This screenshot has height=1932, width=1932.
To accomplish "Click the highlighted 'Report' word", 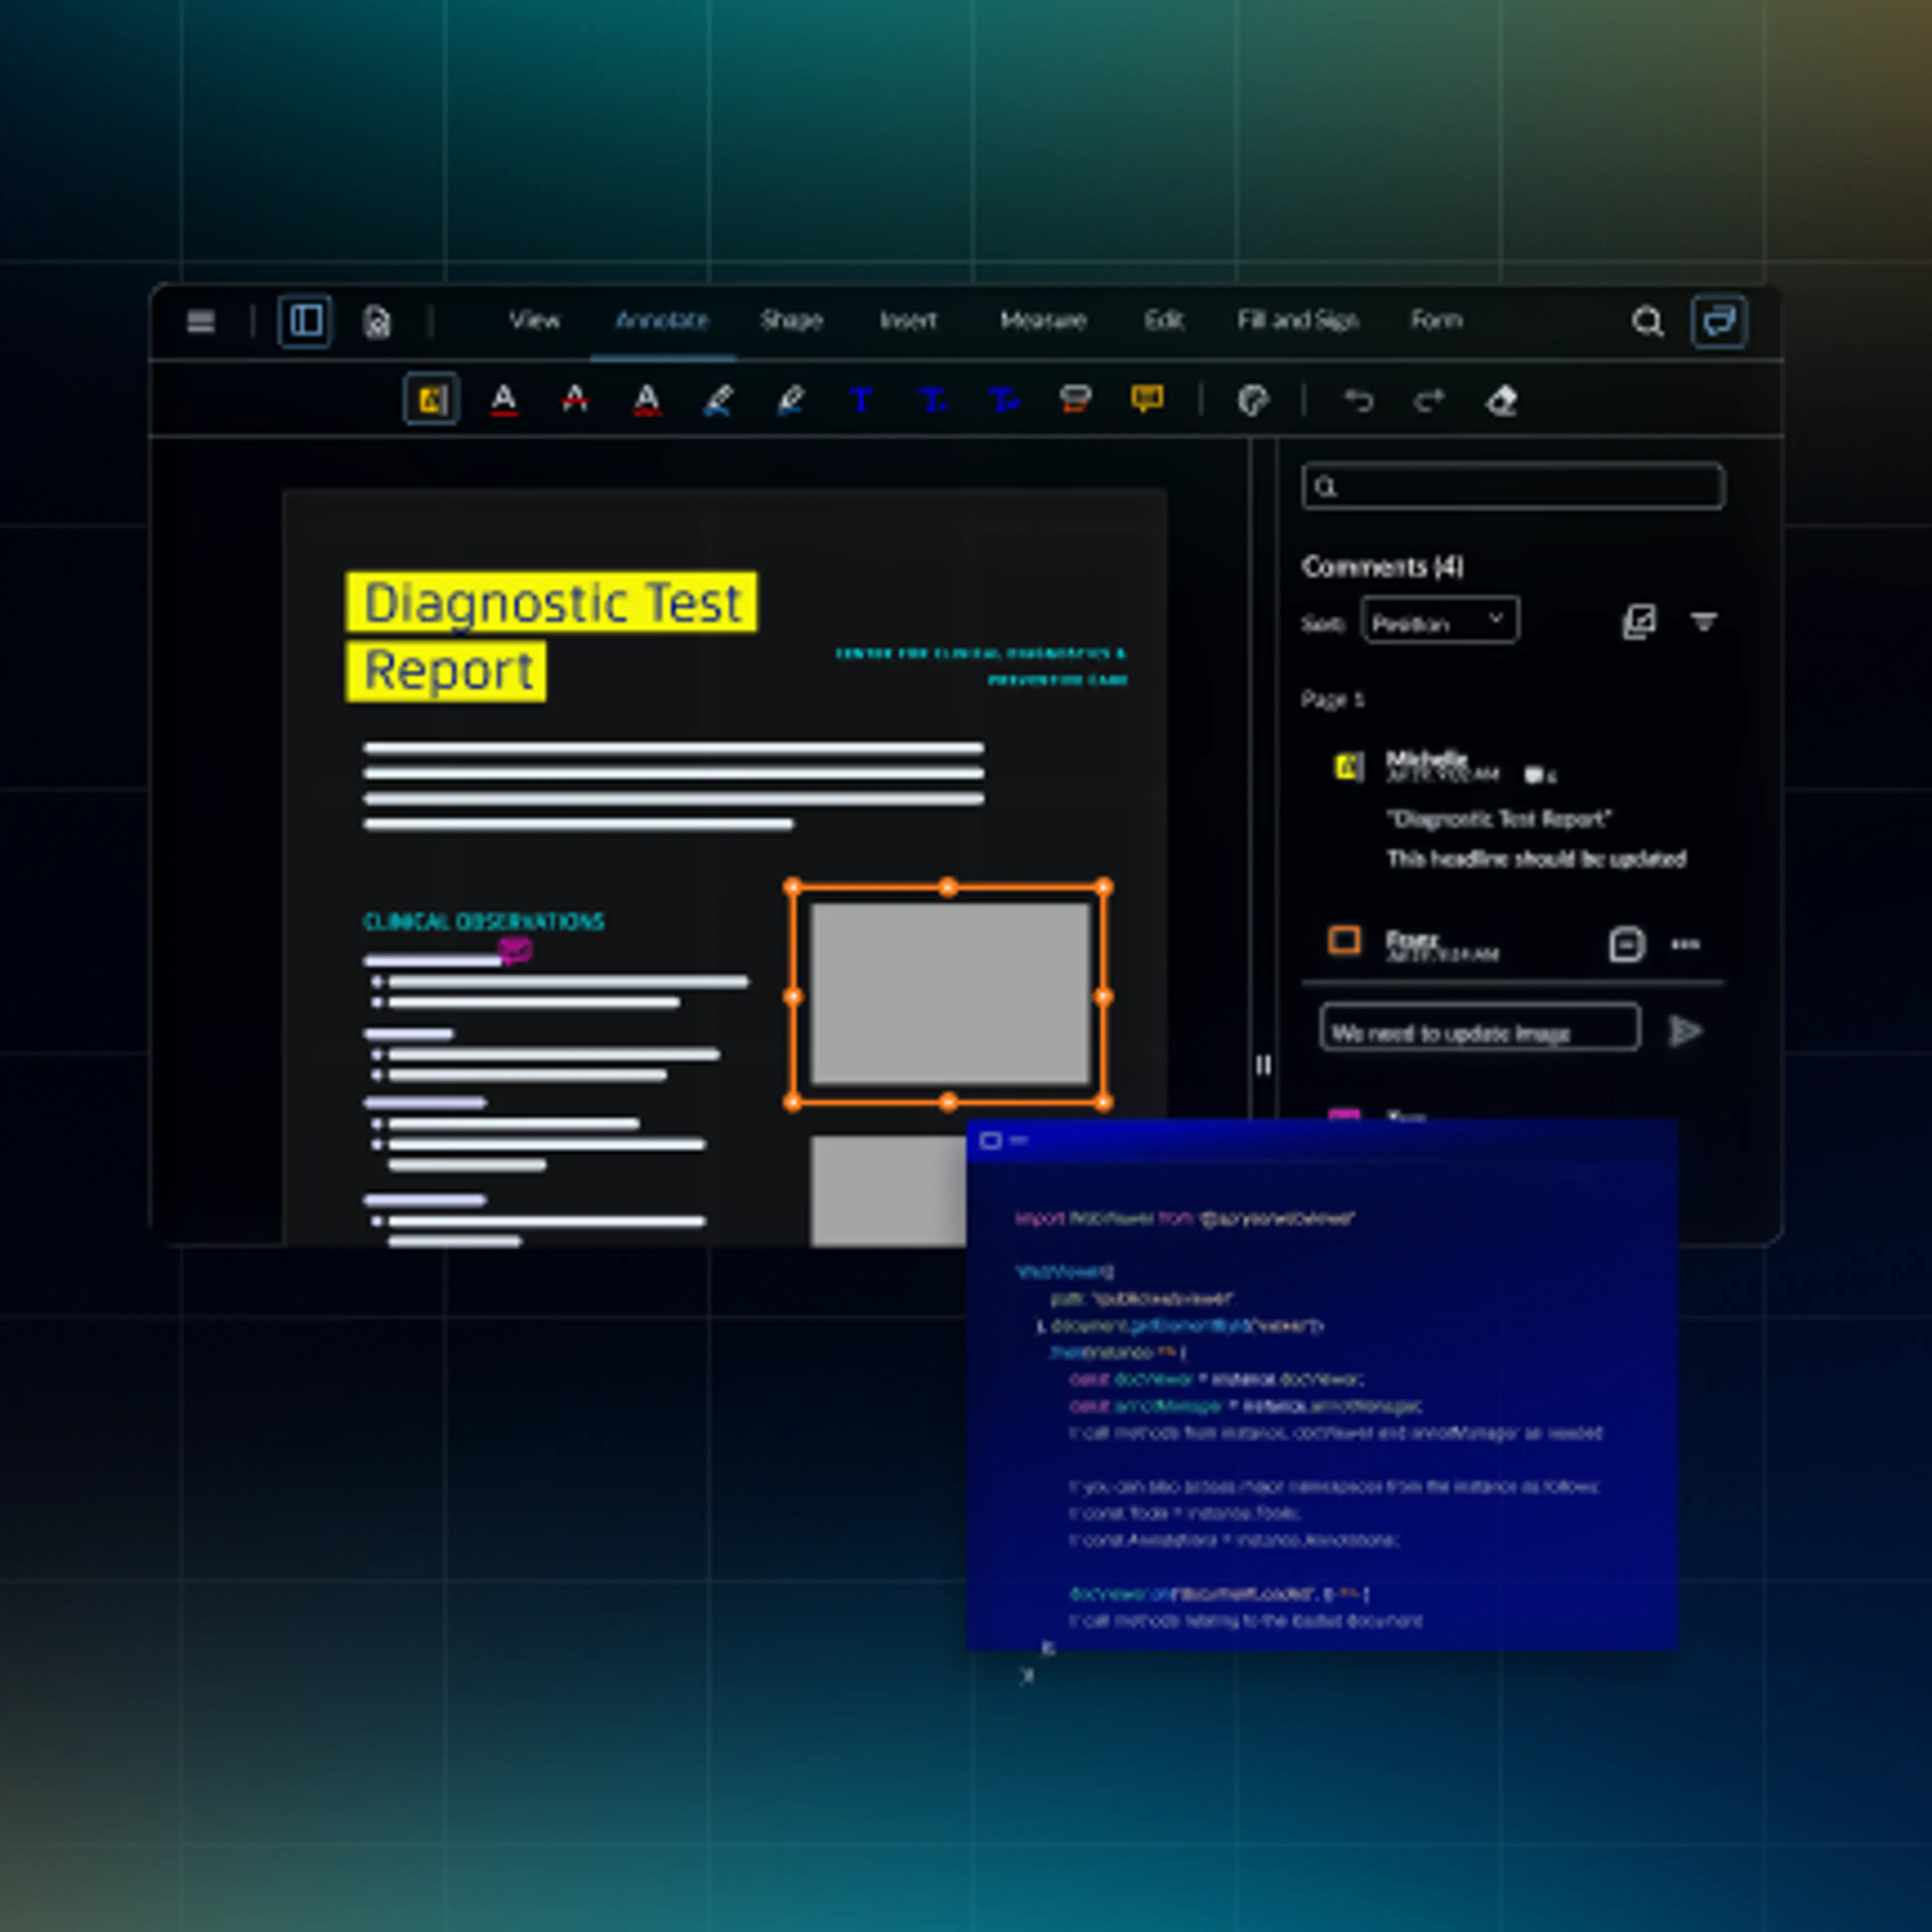I will pyautogui.click(x=447, y=671).
